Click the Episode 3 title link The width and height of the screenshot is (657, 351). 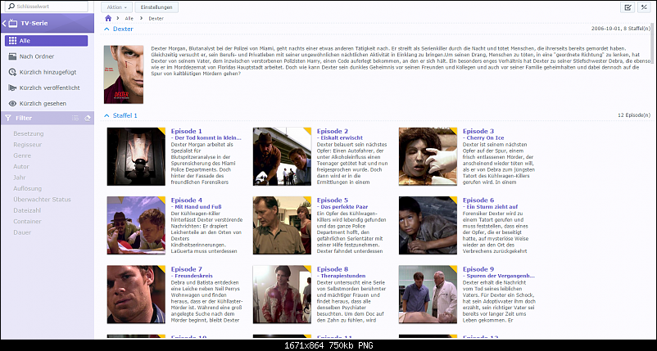click(478, 131)
